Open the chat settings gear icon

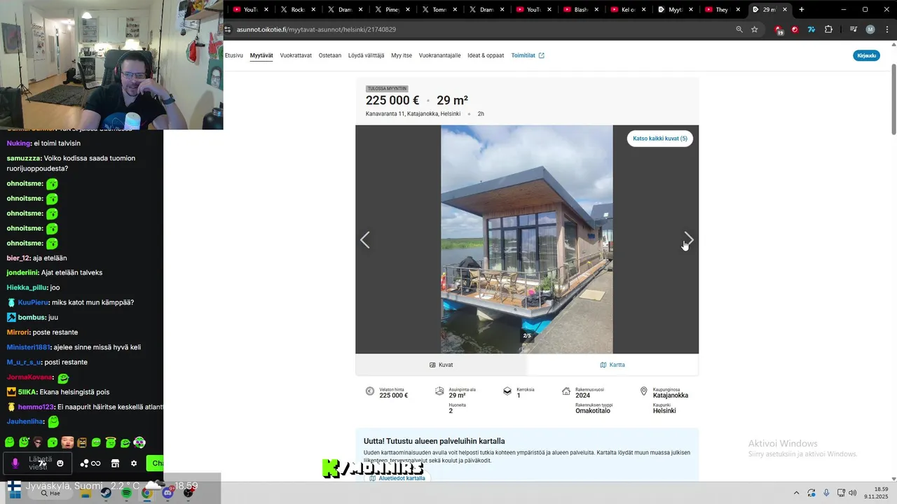tap(134, 463)
